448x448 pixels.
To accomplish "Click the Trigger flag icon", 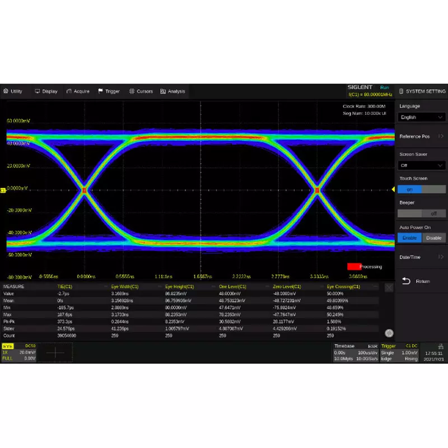I will pyautogui.click(x=100, y=91).
